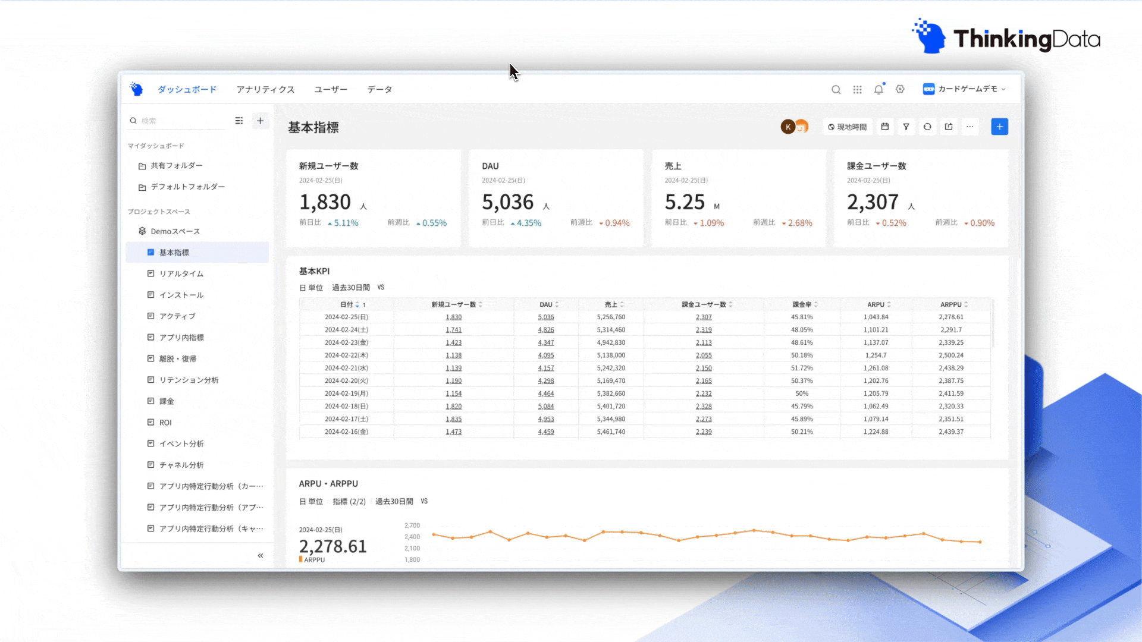
Task: Click the 現地時間 timezone button
Action: 847,127
